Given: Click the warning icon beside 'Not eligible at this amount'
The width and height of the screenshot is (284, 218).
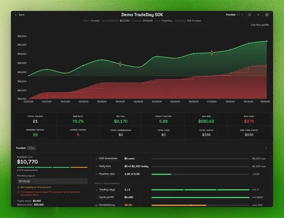Looking at the screenshot, I should (x=18, y=187).
